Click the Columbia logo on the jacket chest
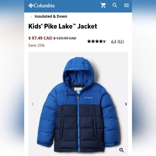 click(88, 98)
